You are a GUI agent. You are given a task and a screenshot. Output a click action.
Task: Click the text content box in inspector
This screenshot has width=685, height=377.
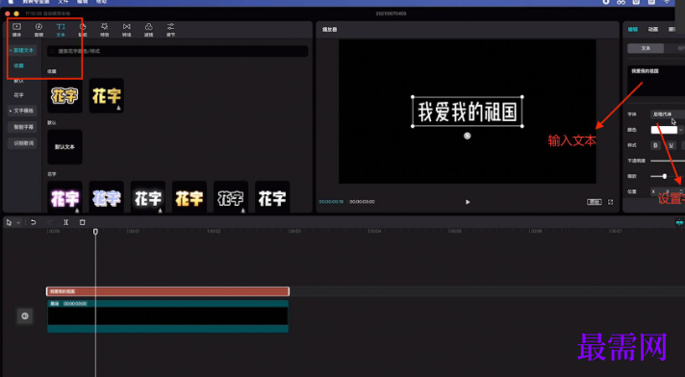(x=656, y=81)
